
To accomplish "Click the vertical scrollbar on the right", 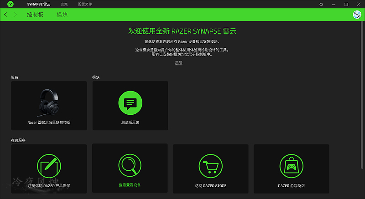I will [x=362, y=95].
